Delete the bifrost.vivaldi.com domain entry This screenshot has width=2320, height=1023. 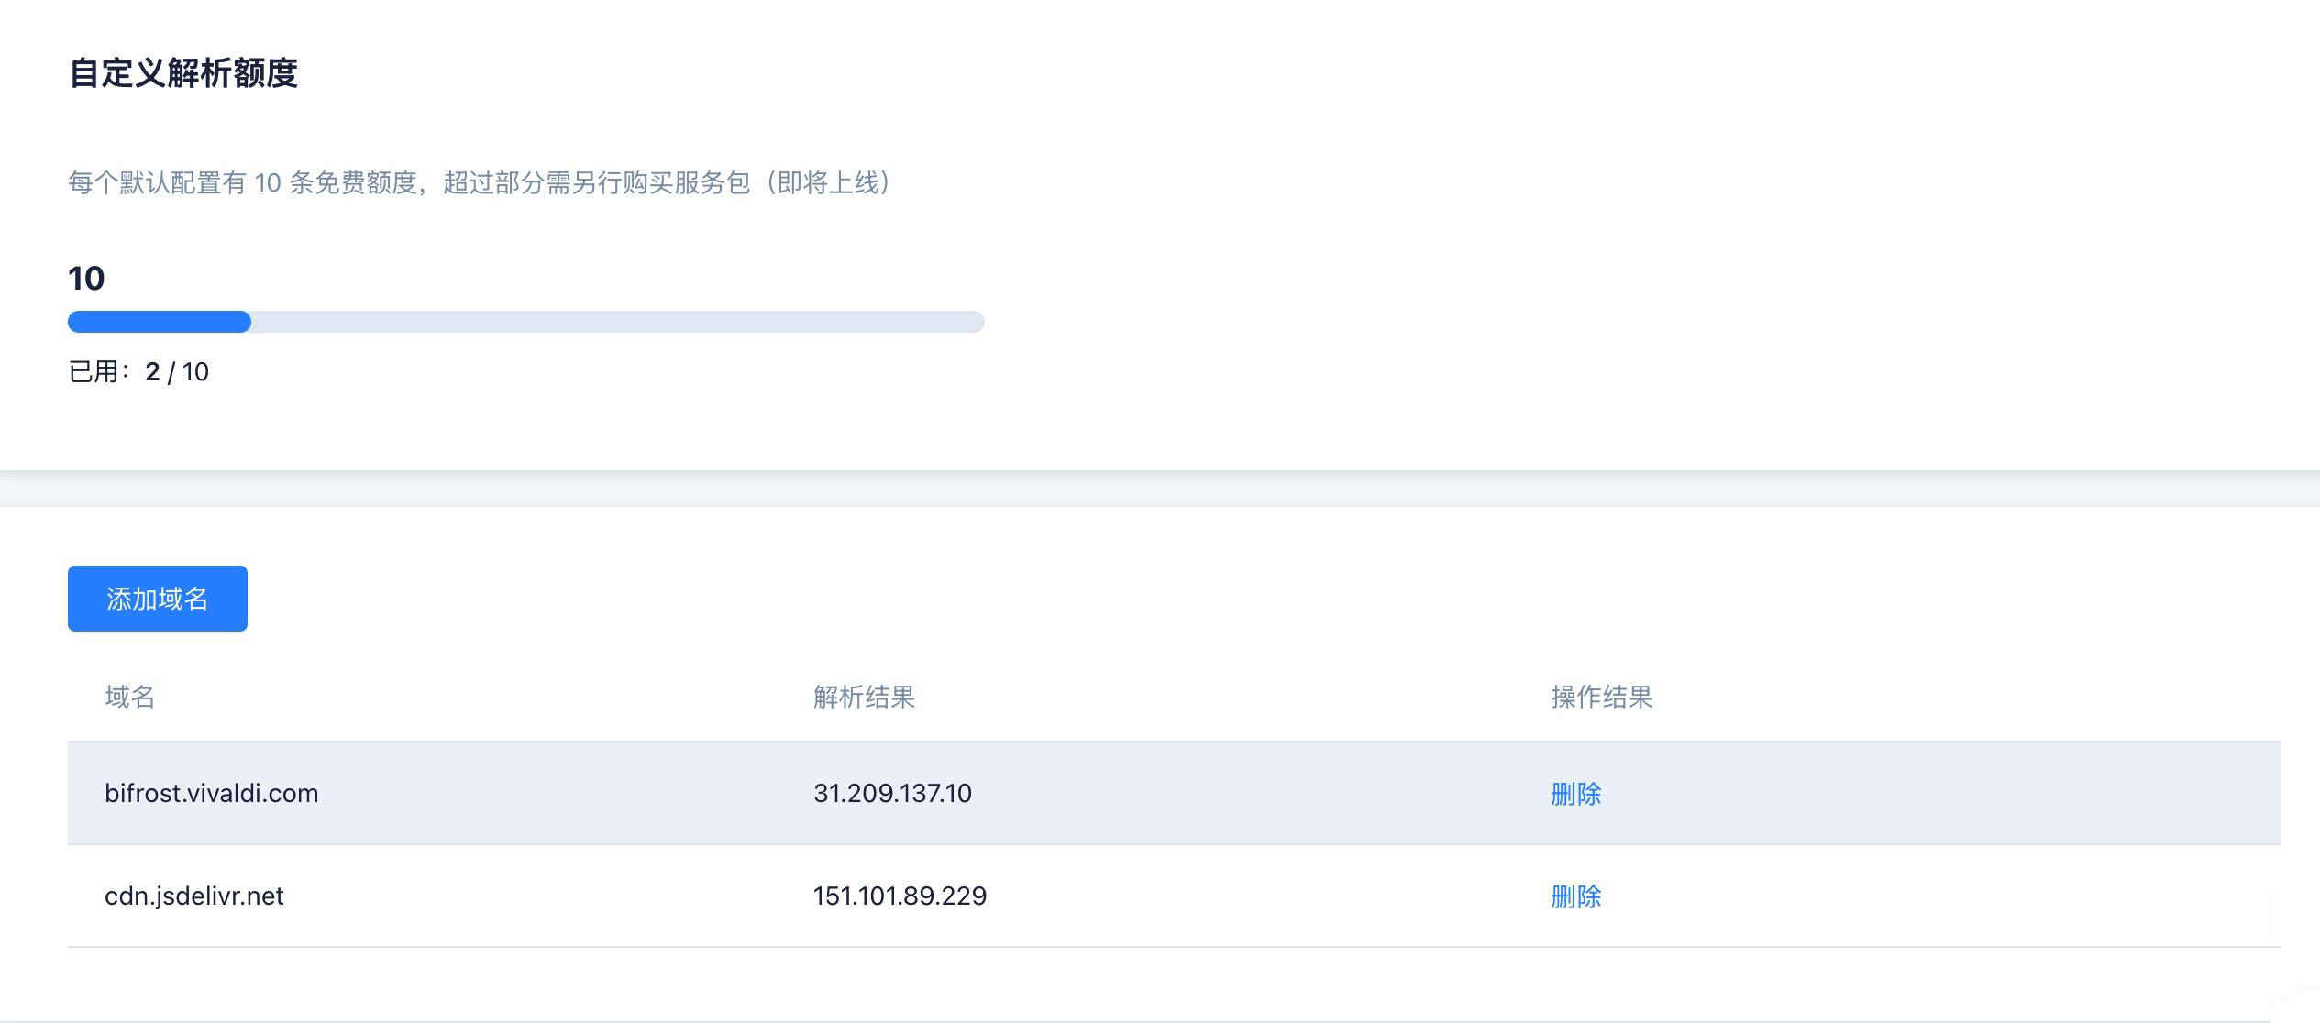(x=1575, y=794)
